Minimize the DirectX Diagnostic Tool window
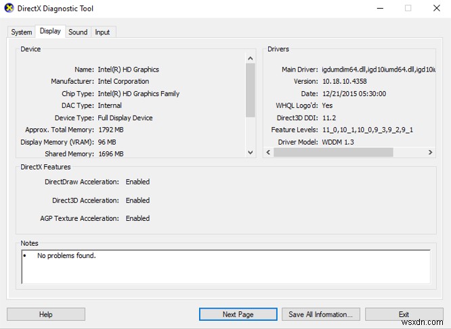The width and height of the screenshot is (451, 329). 381,8
